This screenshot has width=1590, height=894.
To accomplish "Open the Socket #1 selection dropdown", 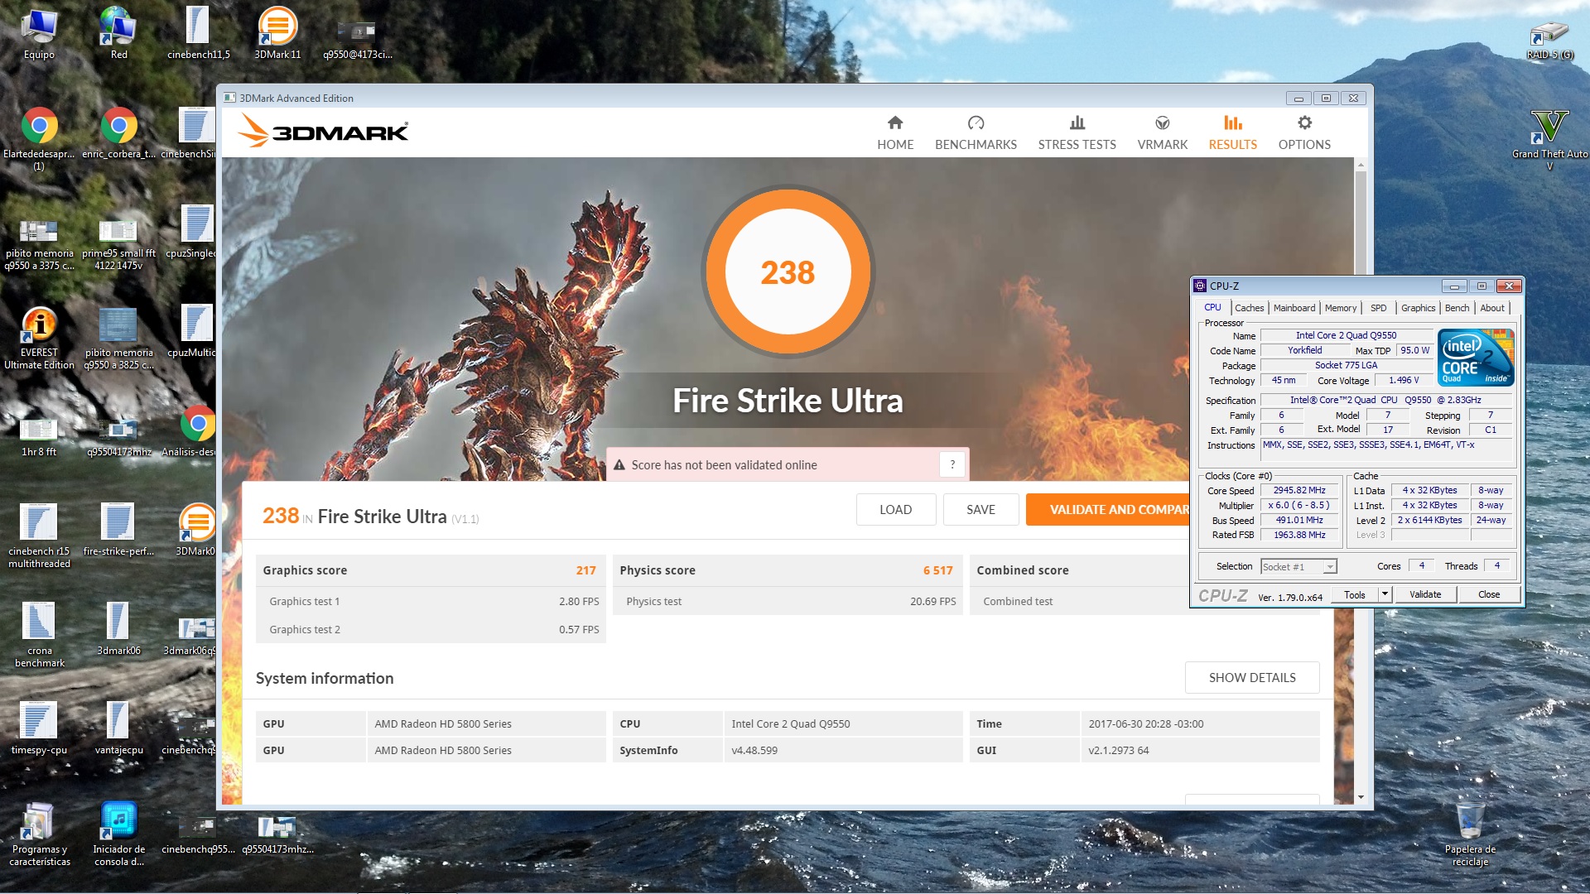I will coord(1298,566).
